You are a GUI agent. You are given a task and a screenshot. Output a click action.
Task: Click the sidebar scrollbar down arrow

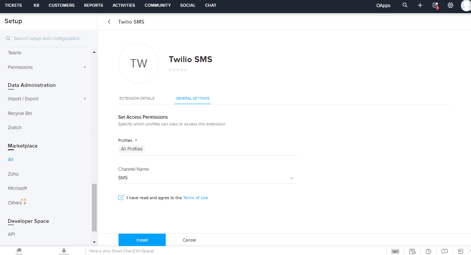click(94, 242)
